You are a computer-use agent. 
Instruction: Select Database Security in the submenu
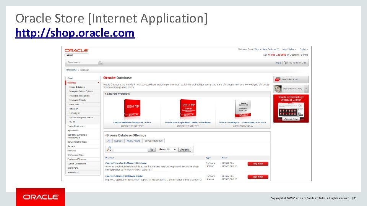click(x=78, y=100)
